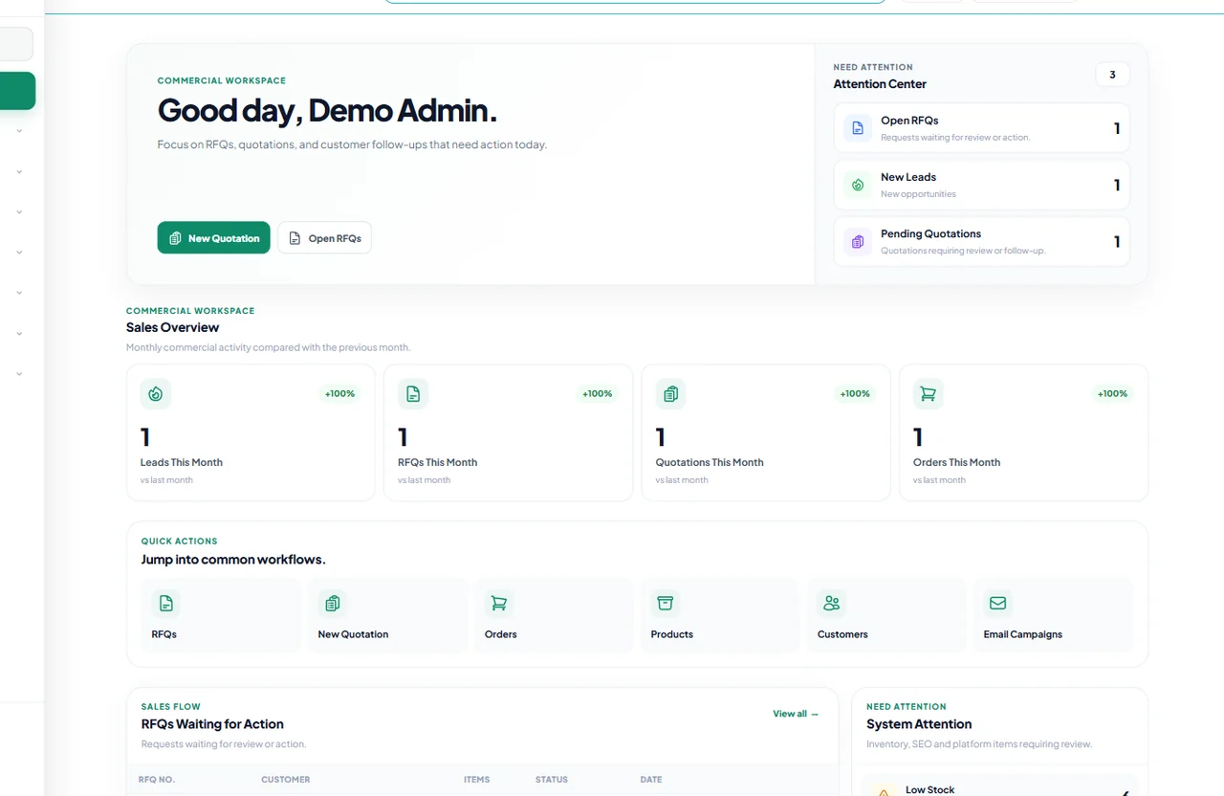Viewport: 1224px width, 796px height.
Task: Click the clipboard icon on Quotations This Month card
Action: pyautogui.click(x=671, y=393)
